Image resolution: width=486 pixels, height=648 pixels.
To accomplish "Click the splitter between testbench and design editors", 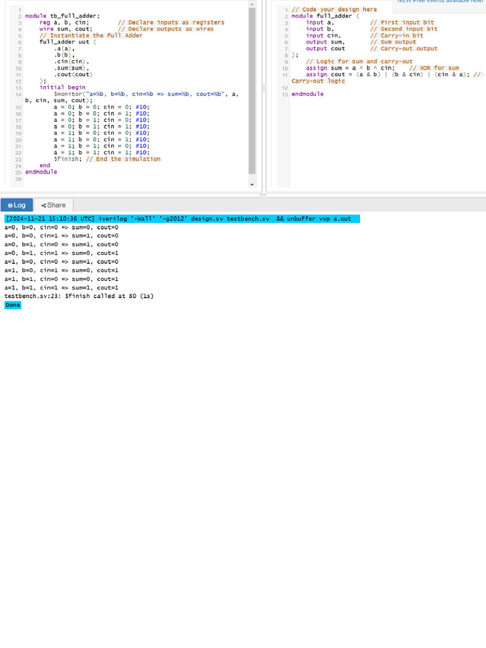I will 264,89.
